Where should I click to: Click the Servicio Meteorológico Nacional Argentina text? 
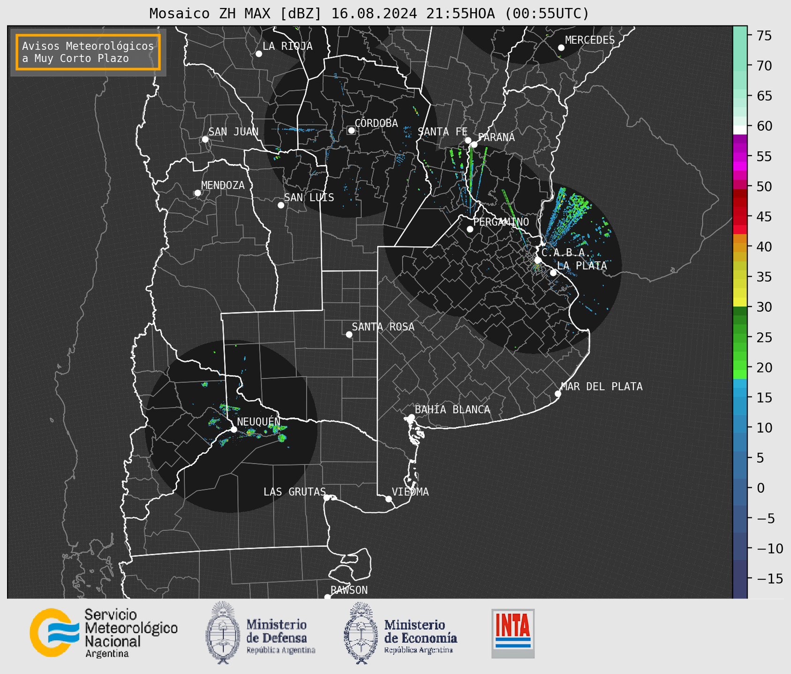pyautogui.click(x=131, y=633)
